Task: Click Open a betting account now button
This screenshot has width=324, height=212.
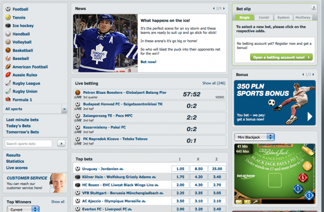Action: pyautogui.click(x=281, y=57)
